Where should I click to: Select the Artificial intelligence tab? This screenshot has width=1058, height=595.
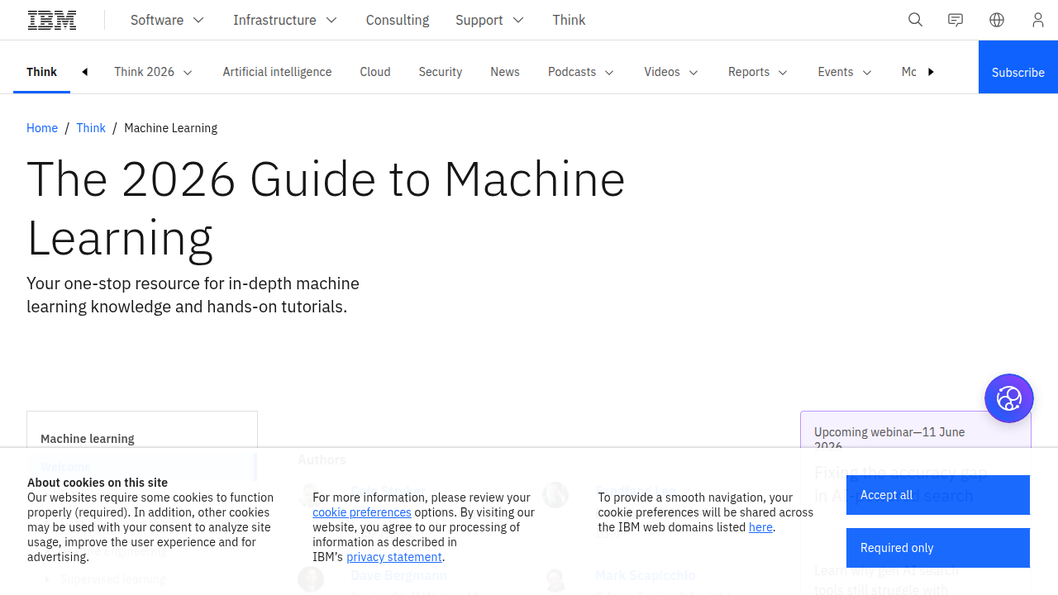coord(277,72)
